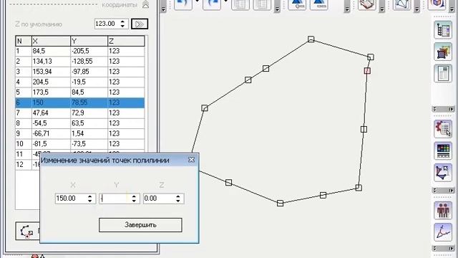Click the N column header of the points table
458x258 pixels.
[x=24, y=42]
